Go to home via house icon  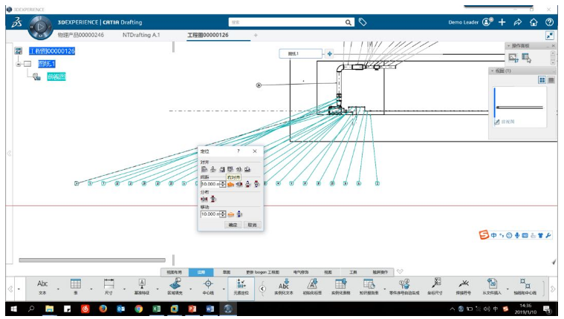click(534, 22)
